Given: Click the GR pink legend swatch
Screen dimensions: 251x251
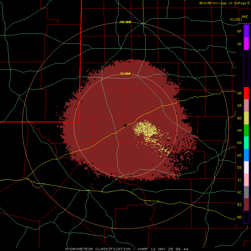Looking at the screenshot, I should (x=246, y=106).
